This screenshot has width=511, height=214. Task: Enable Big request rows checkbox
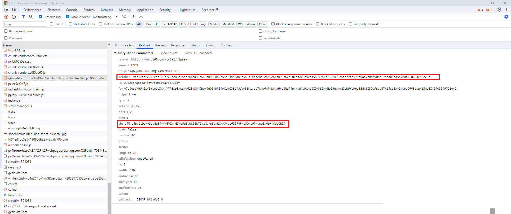6,31
